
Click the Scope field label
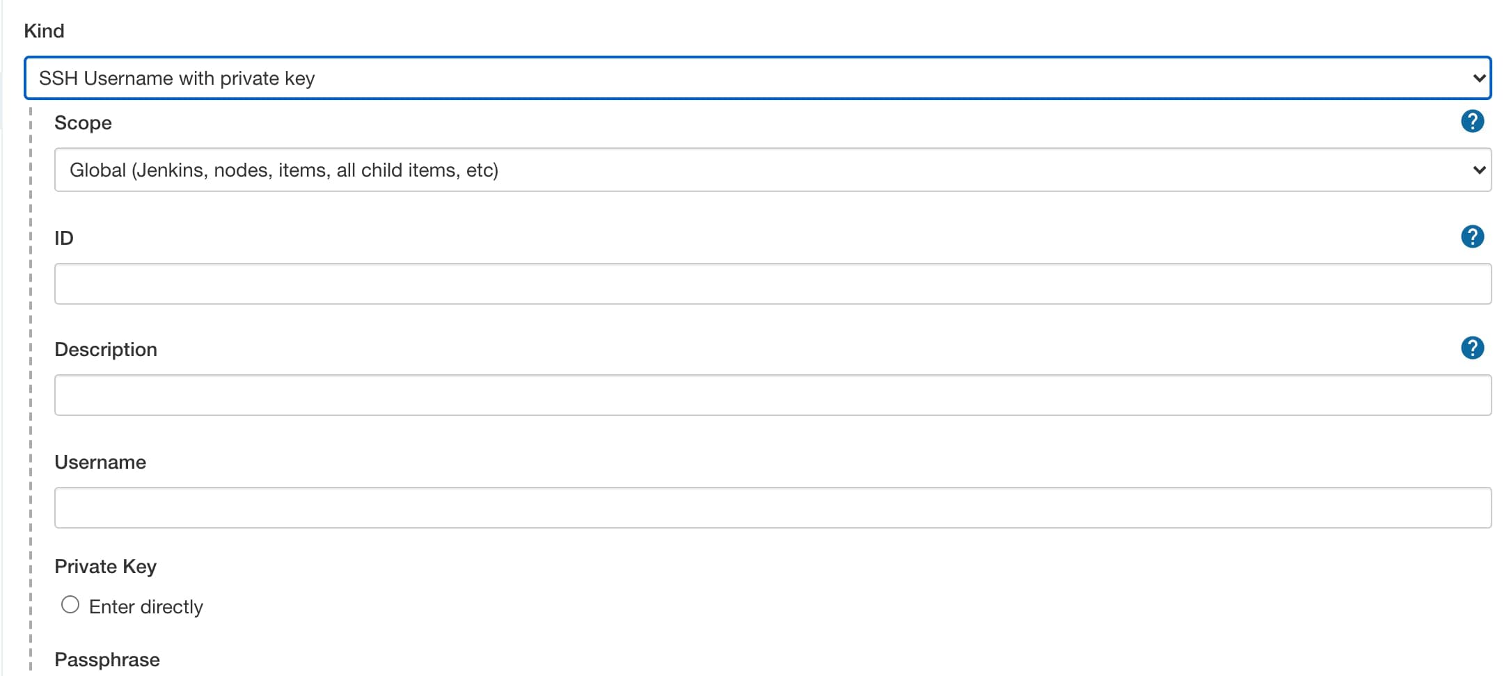click(83, 123)
